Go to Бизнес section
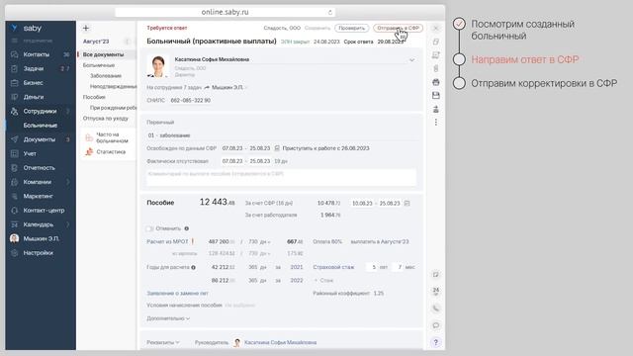This screenshot has height=356, width=633. [x=33, y=83]
